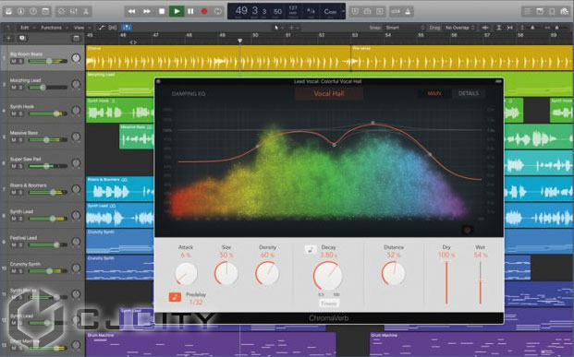Fast forward the playhead
Screen dimensions: 574x357
(146, 11)
